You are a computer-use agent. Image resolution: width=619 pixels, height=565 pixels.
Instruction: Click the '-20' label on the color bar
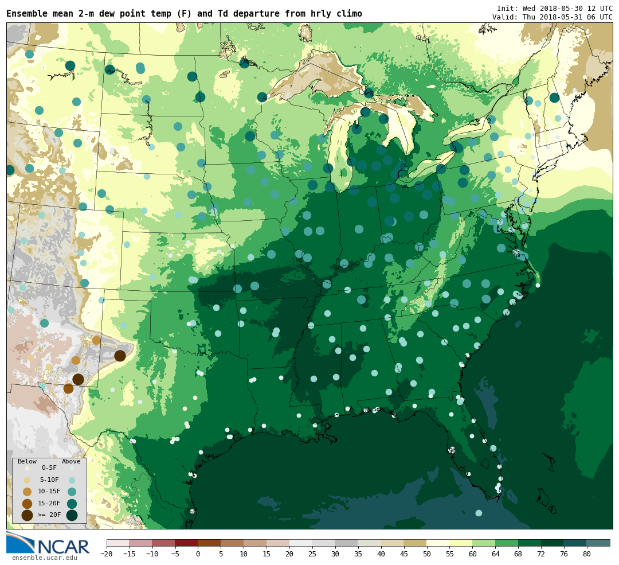107,554
